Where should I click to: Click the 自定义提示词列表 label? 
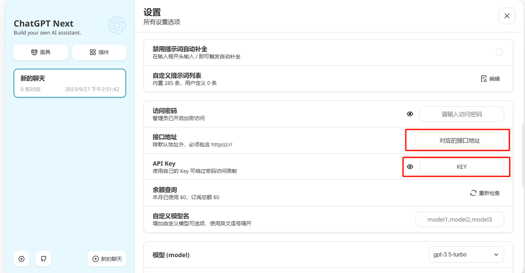tap(177, 76)
